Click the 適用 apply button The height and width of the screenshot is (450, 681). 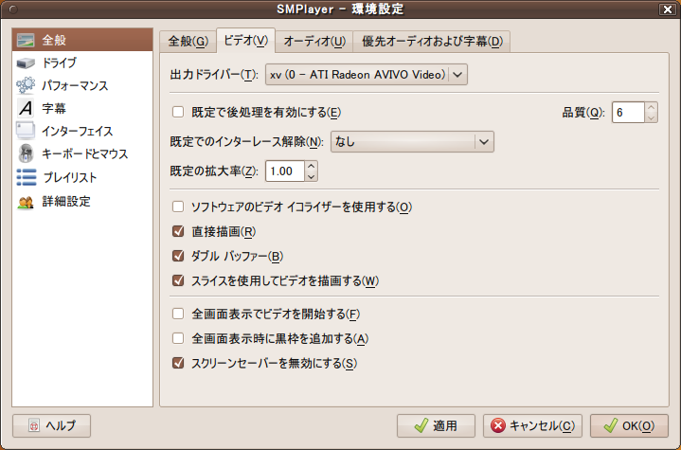[x=436, y=425]
